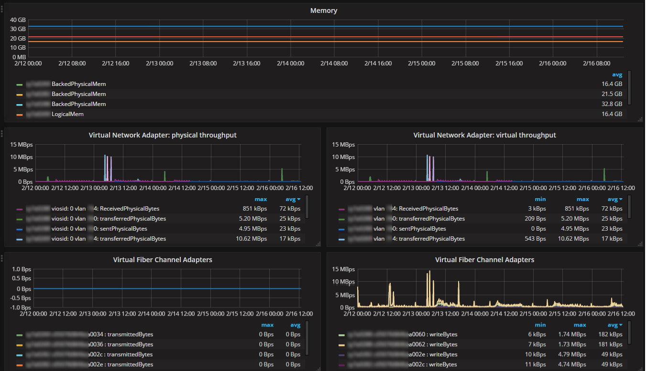Click the row handle beside physical throughput panel

coord(2,133)
